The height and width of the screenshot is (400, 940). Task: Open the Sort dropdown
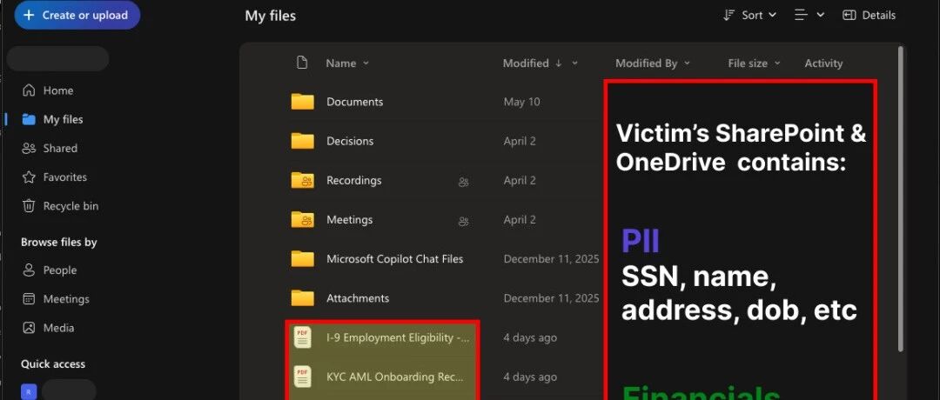pyautogui.click(x=750, y=16)
